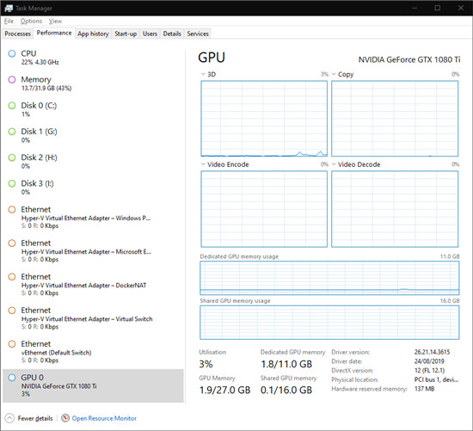Image resolution: width=473 pixels, height=431 pixels.
Task: Open the Copy engine graph dropdown
Action: click(334, 74)
